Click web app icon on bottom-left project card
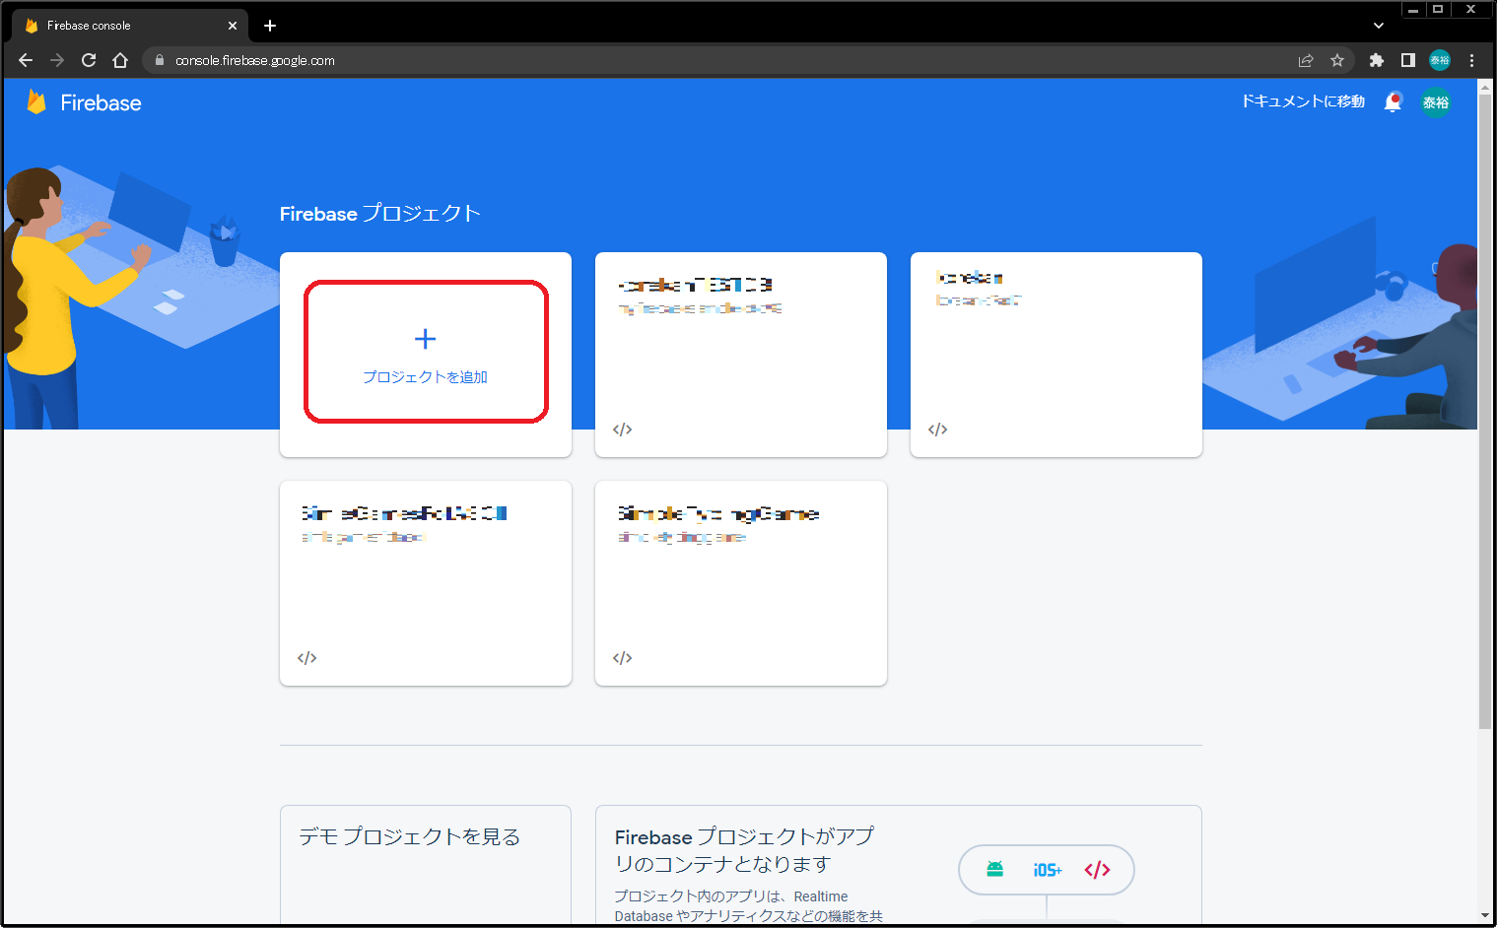The height and width of the screenshot is (928, 1497). click(x=307, y=658)
